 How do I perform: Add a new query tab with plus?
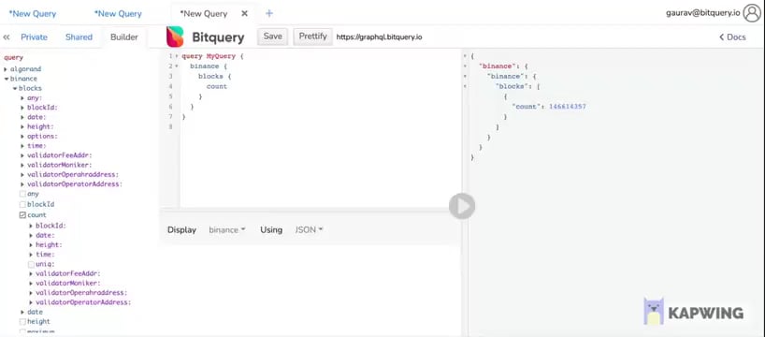[268, 14]
